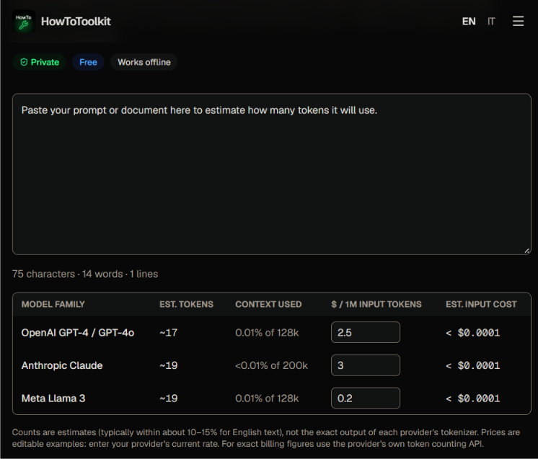Image resolution: width=538 pixels, height=459 pixels.
Task: Click OpenAI's 0.01% of 128k context value
Action: point(267,332)
